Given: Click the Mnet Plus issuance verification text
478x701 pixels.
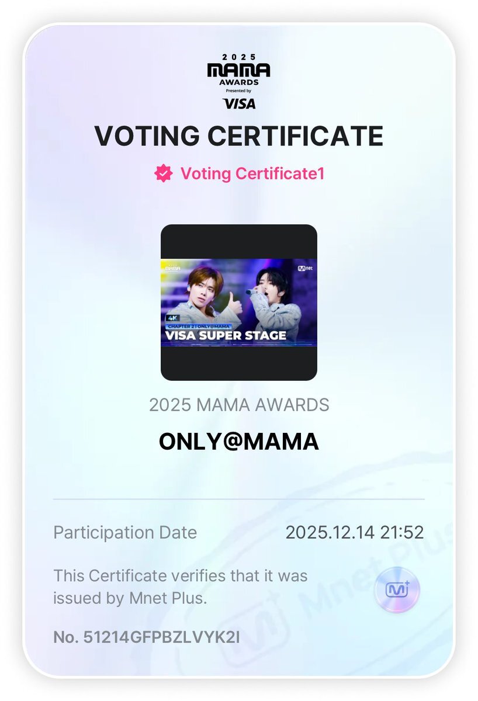Looking at the screenshot, I should coord(180,587).
